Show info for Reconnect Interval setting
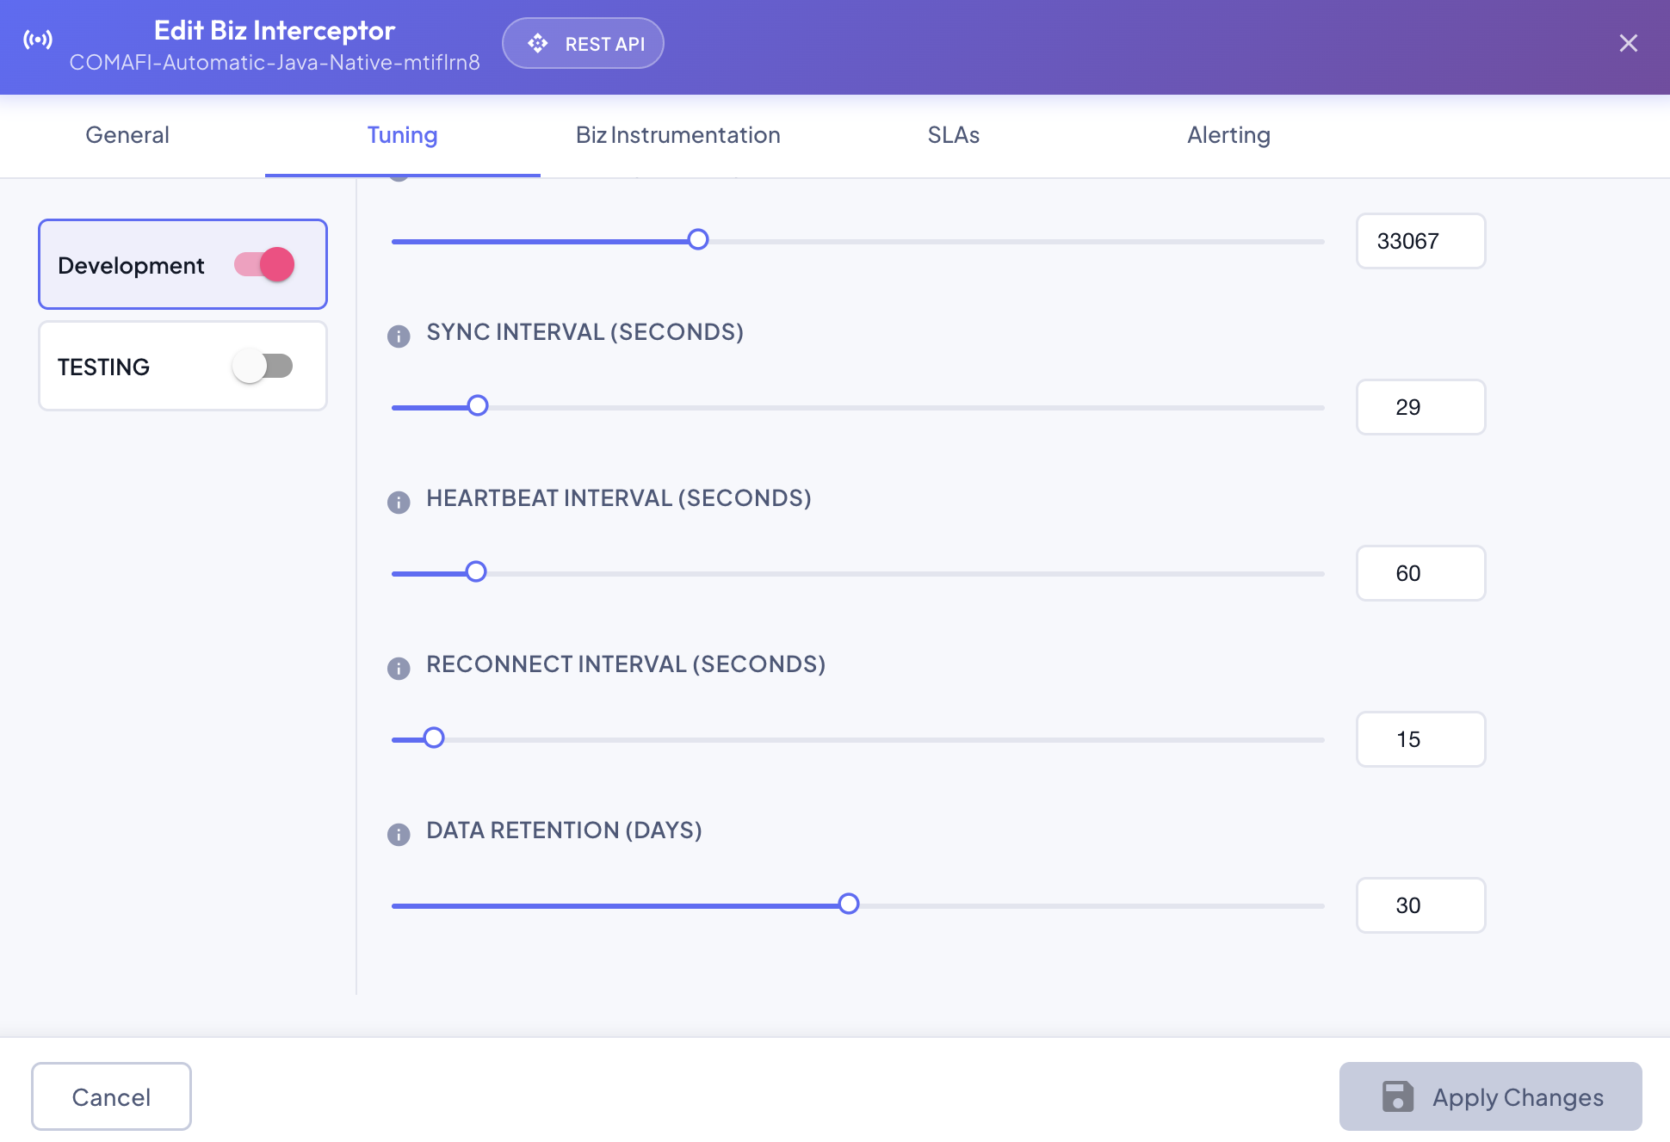This screenshot has height=1142, width=1670. [x=399, y=668]
